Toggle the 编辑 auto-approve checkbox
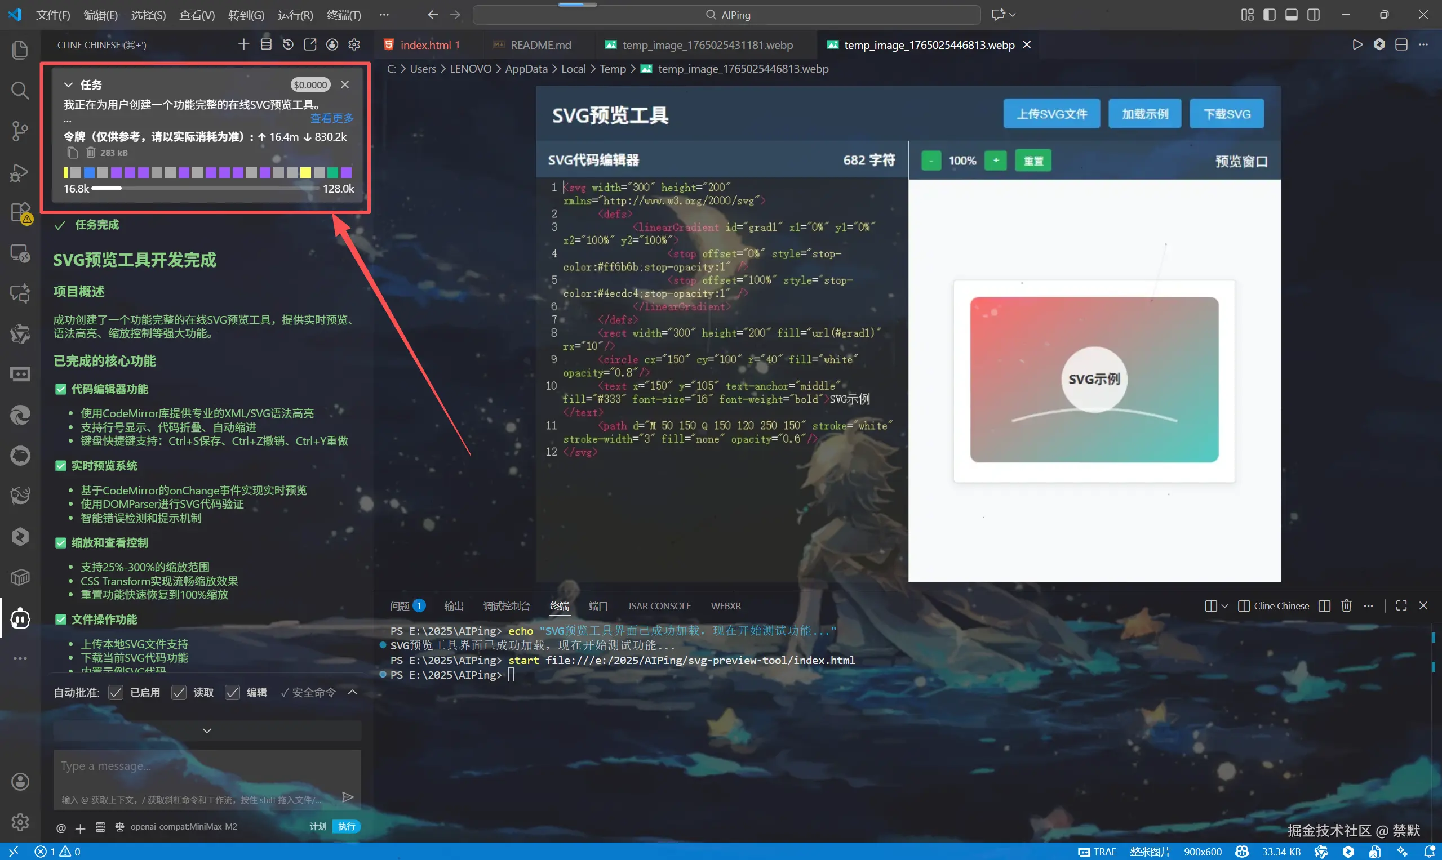This screenshot has height=860, width=1442. pyautogui.click(x=233, y=693)
